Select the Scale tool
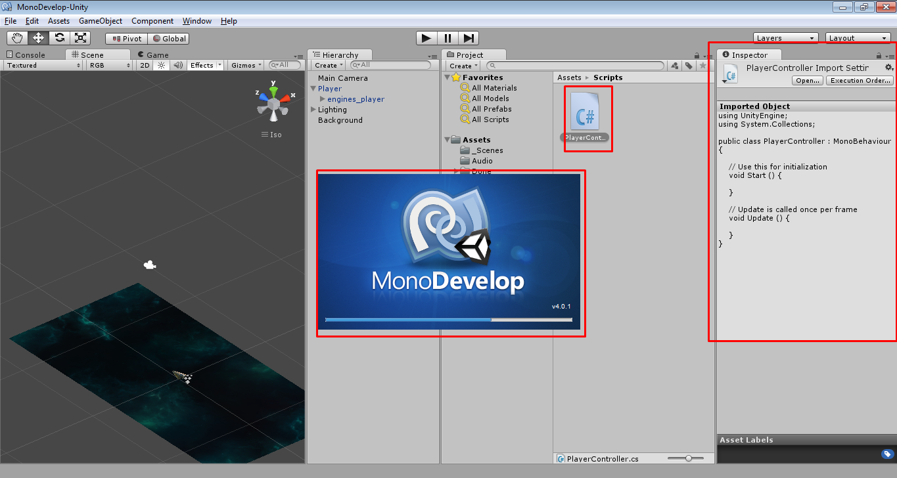This screenshot has width=897, height=478. (x=80, y=38)
